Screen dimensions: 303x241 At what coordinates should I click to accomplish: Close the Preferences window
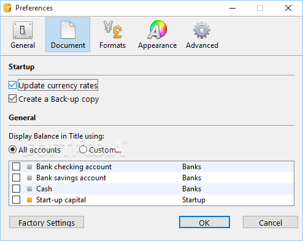coord(288,8)
